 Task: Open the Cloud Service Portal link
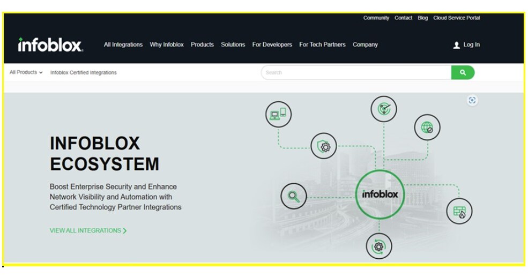[457, 18]
